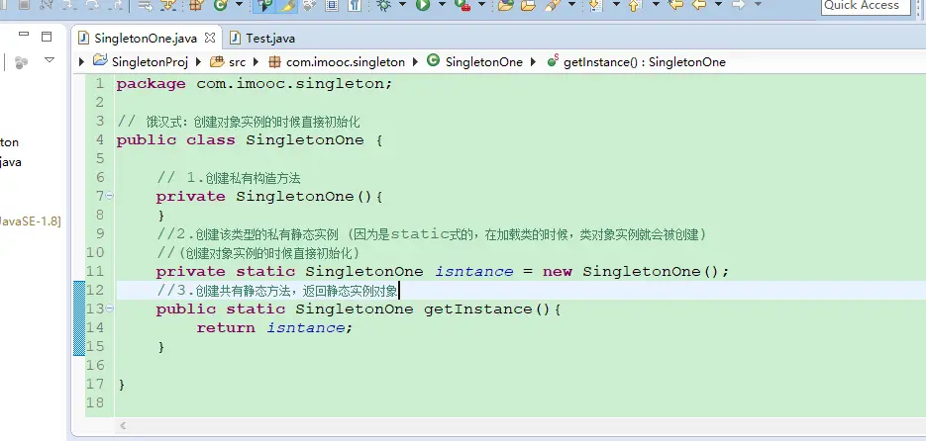
Task: Toggle the Java editor breadcrumb button
Action: (x=263, y=5)
